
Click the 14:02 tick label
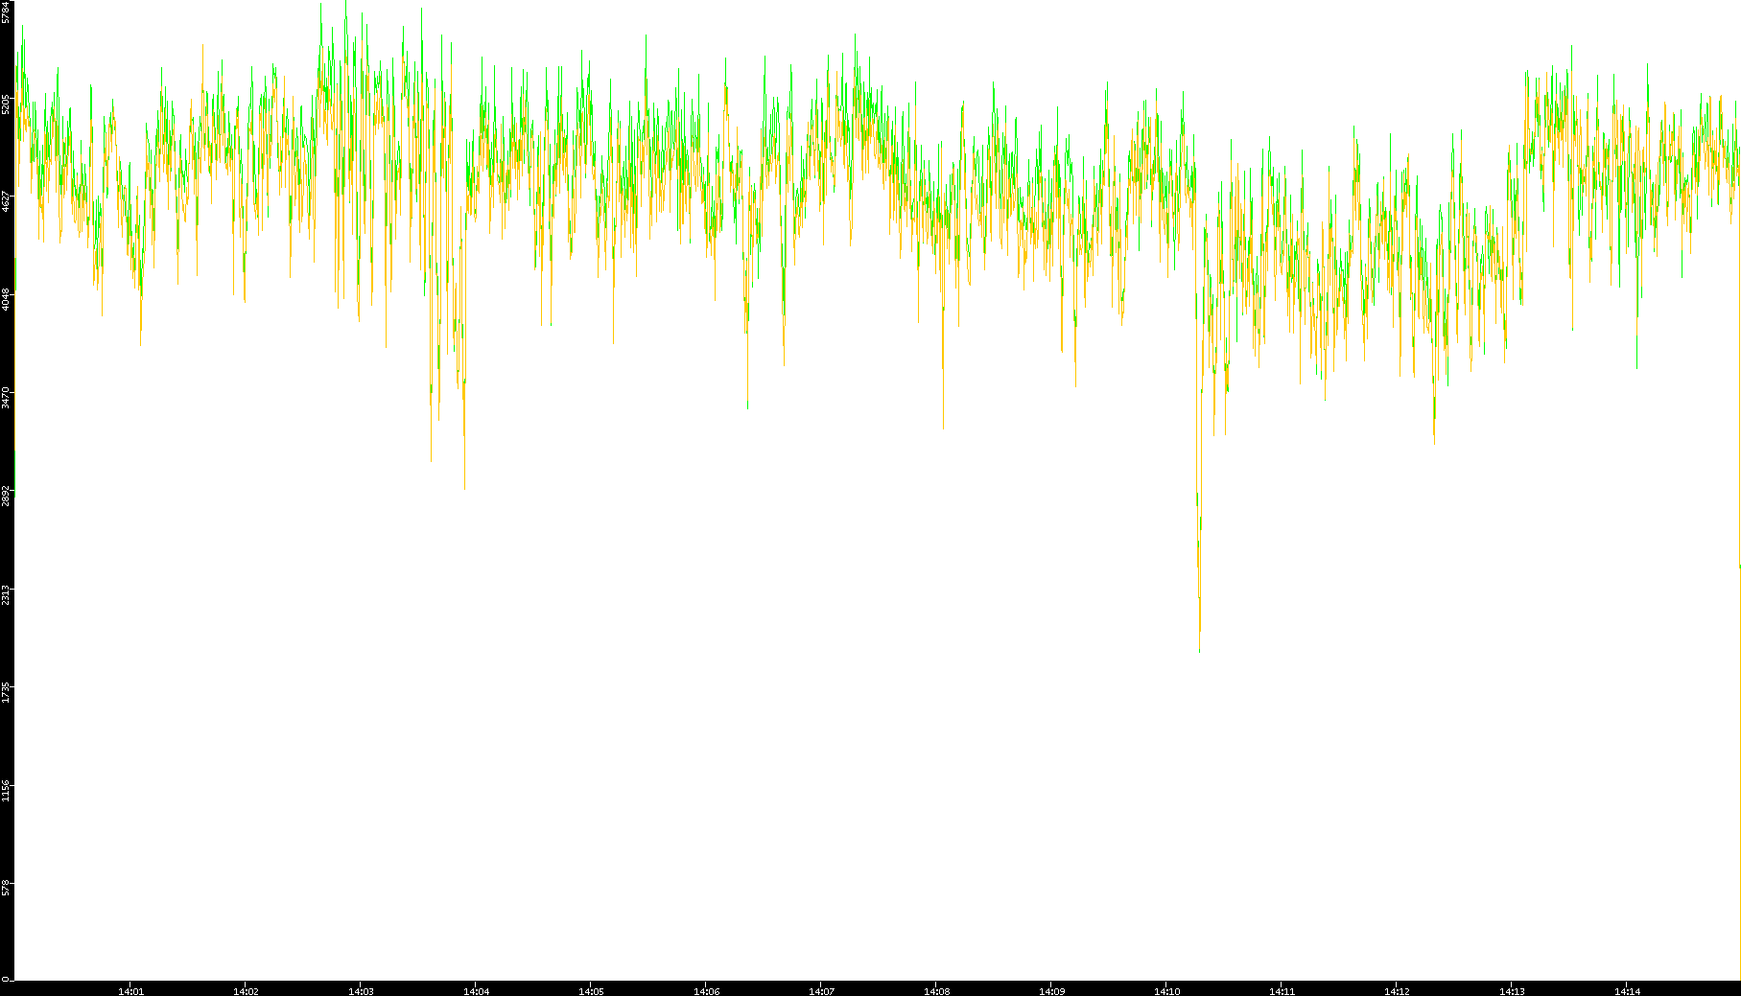246,991
